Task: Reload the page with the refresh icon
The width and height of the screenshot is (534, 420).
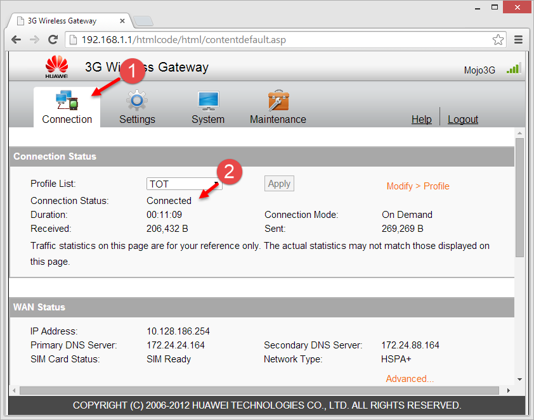Action: pyautogui.click(x=53, y=40)
